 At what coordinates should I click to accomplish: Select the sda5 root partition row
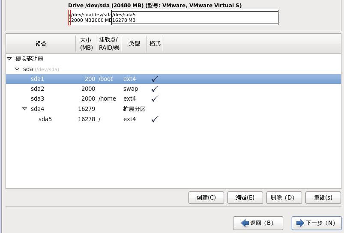173,119
